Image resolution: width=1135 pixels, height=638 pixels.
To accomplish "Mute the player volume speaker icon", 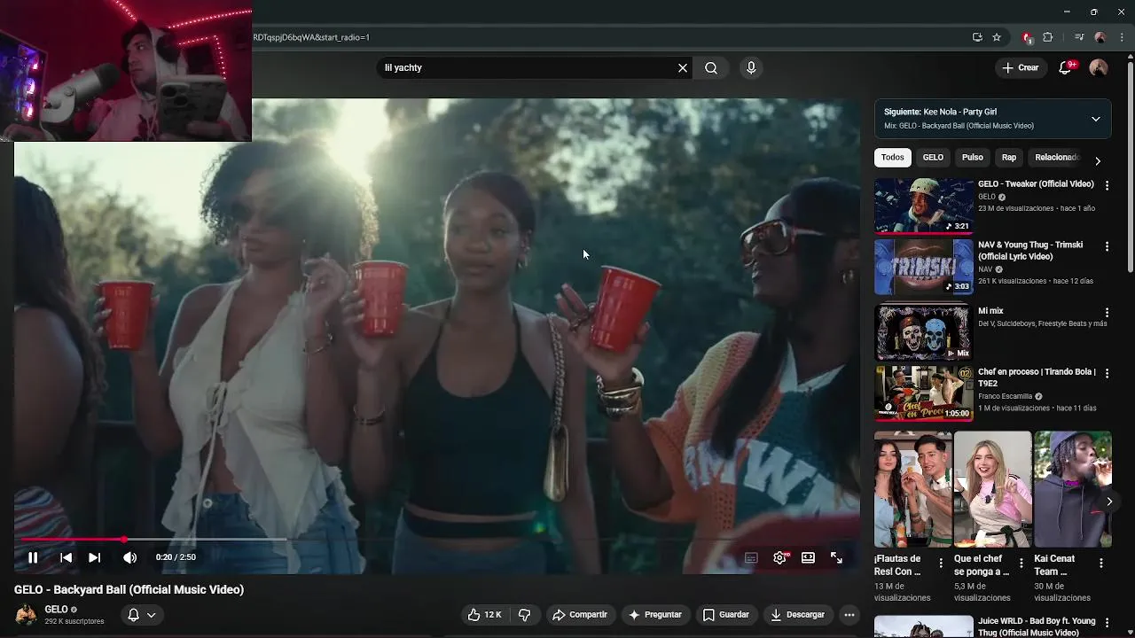I will (x=129, y=557).
